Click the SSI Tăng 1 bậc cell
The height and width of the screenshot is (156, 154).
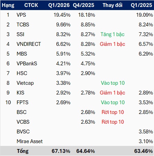[x=112, y=34]
